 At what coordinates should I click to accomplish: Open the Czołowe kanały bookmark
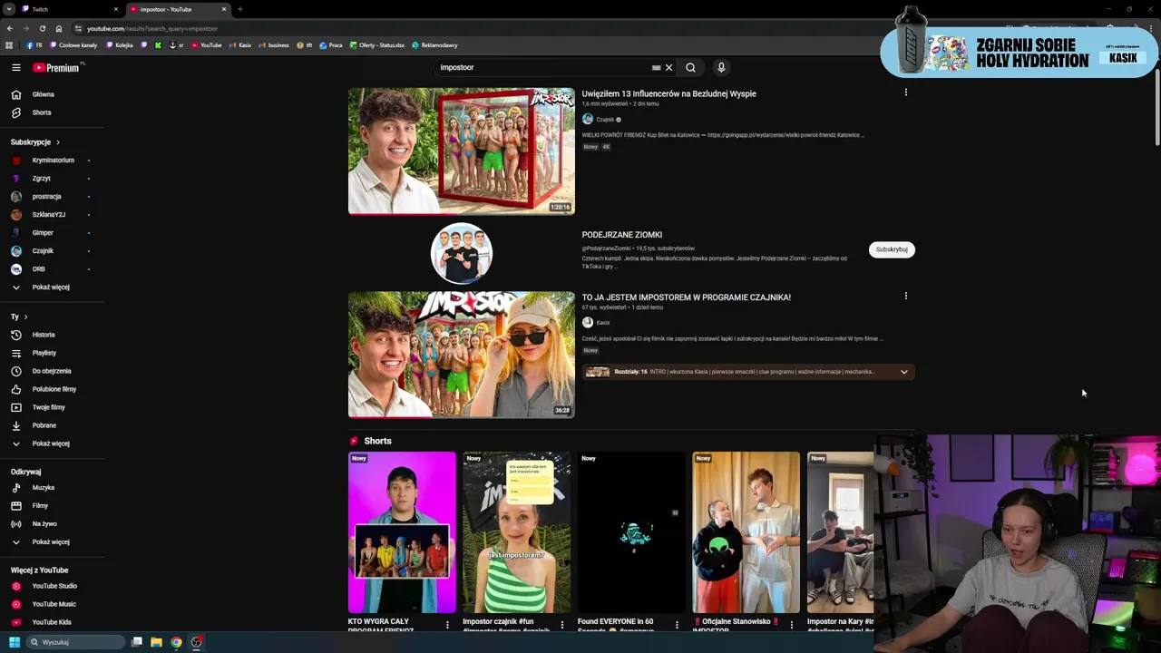pos(73,45)
